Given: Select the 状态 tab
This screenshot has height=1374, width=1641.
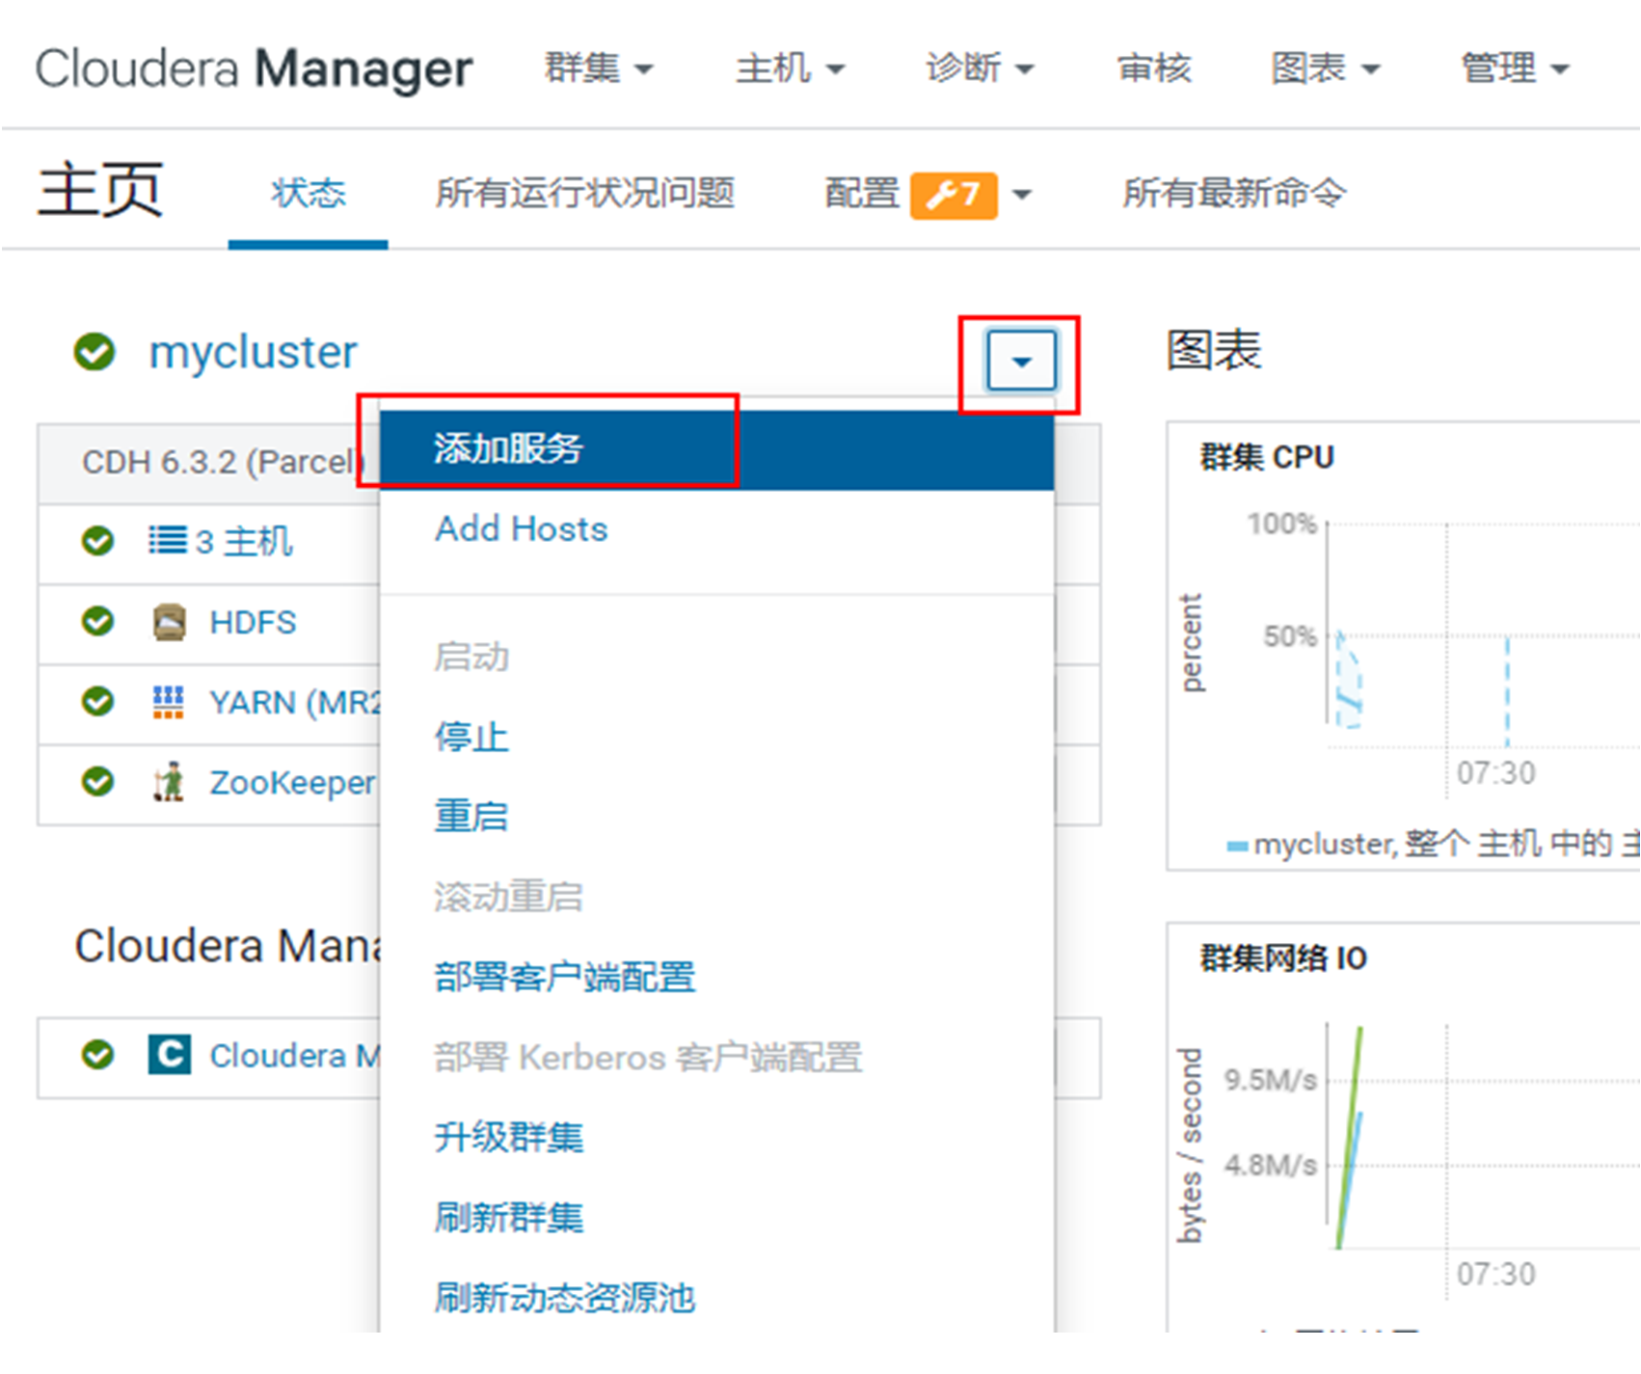Looking at the screenshot, I should point(308,194).
